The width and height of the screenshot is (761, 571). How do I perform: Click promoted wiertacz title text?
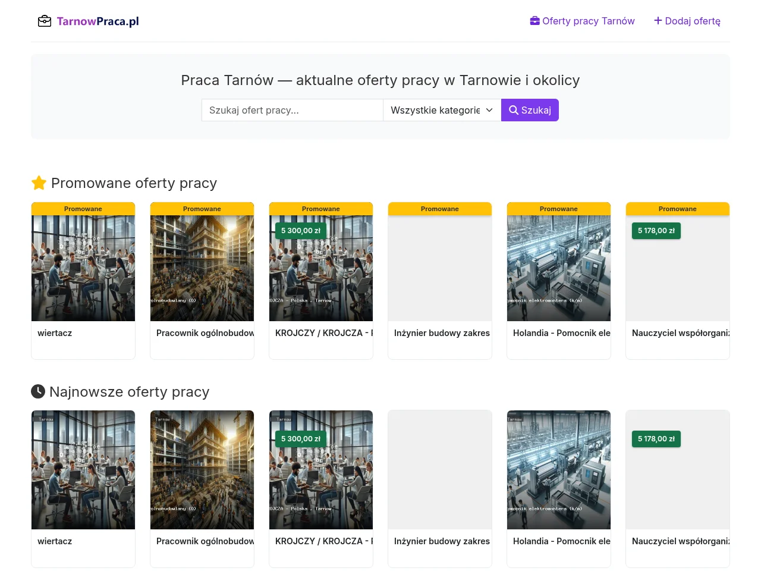pos(55,333)
